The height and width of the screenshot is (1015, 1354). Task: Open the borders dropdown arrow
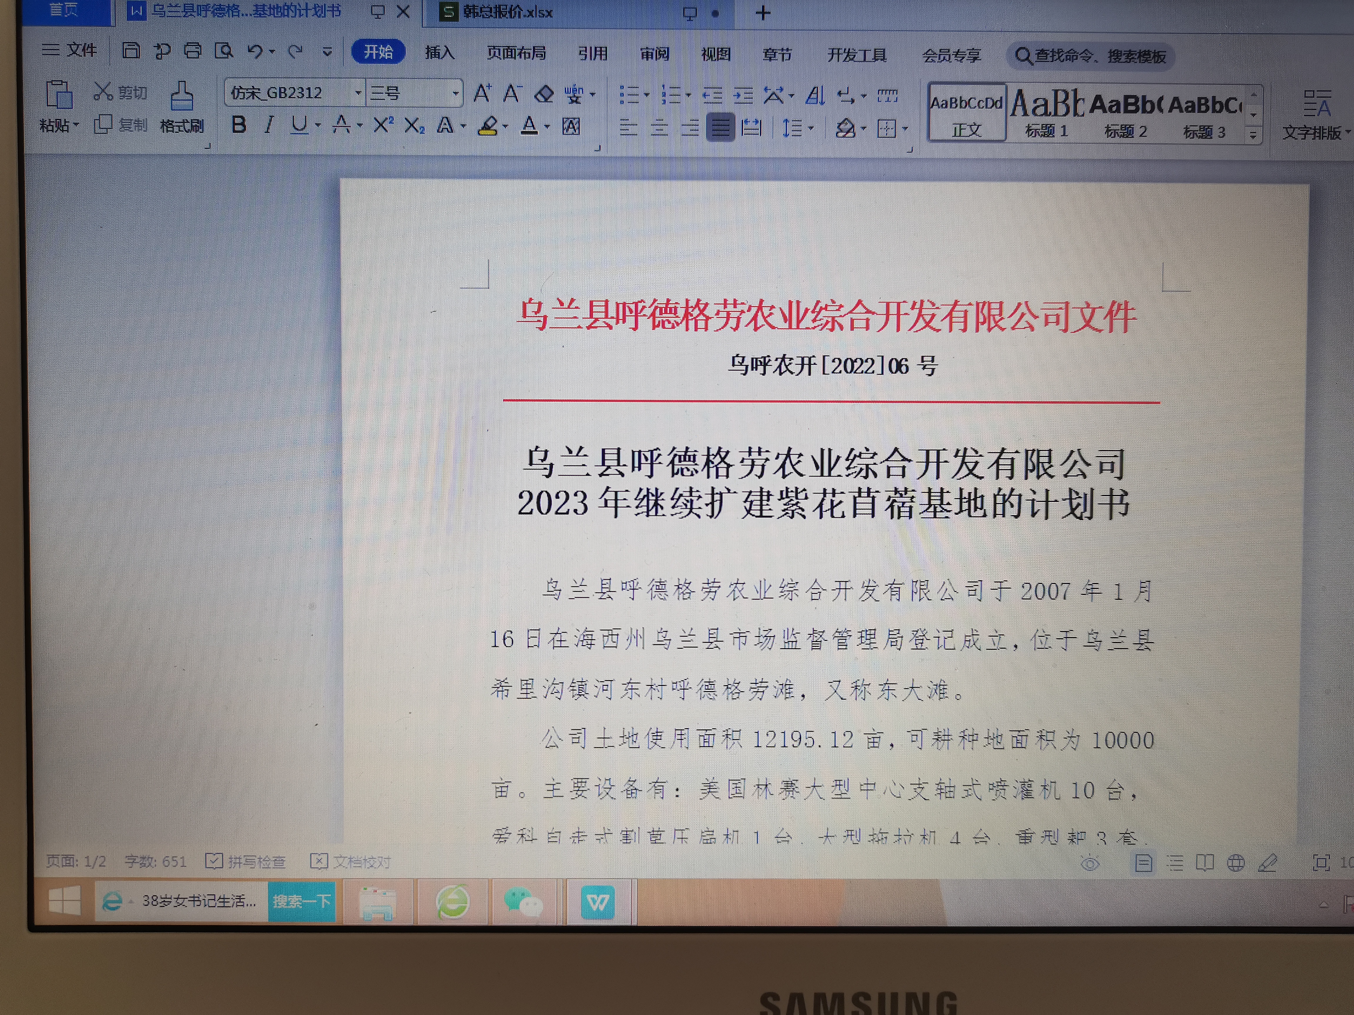pos(905,129)
